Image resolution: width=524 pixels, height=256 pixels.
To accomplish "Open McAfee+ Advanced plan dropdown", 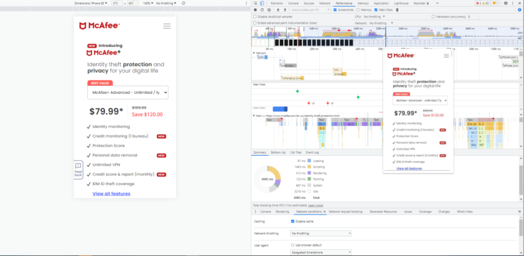I will pyautogui.click(x=128, y=93).
